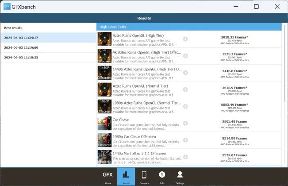Click the 2805.48 Frames result value

pyautogui.click(x=235, y=121)
